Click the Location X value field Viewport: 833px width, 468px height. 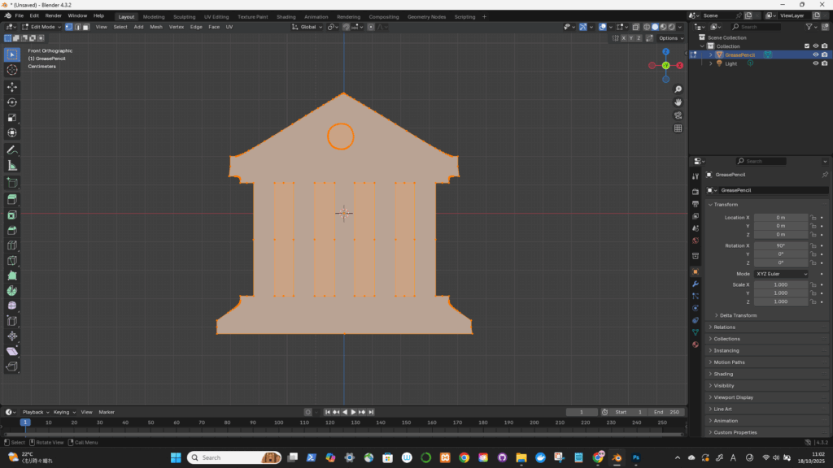pos(781,218)
